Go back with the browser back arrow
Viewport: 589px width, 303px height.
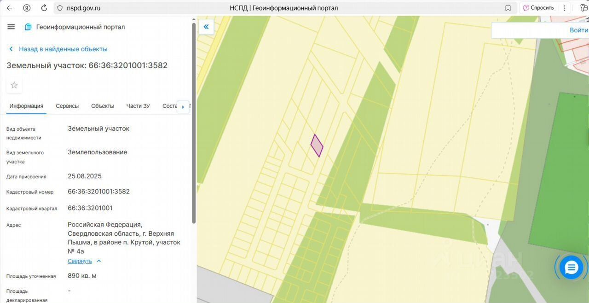point(9,8)
